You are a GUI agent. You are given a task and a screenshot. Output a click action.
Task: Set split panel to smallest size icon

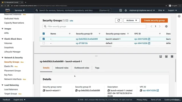pyautogui.click(x=161, y=56)
